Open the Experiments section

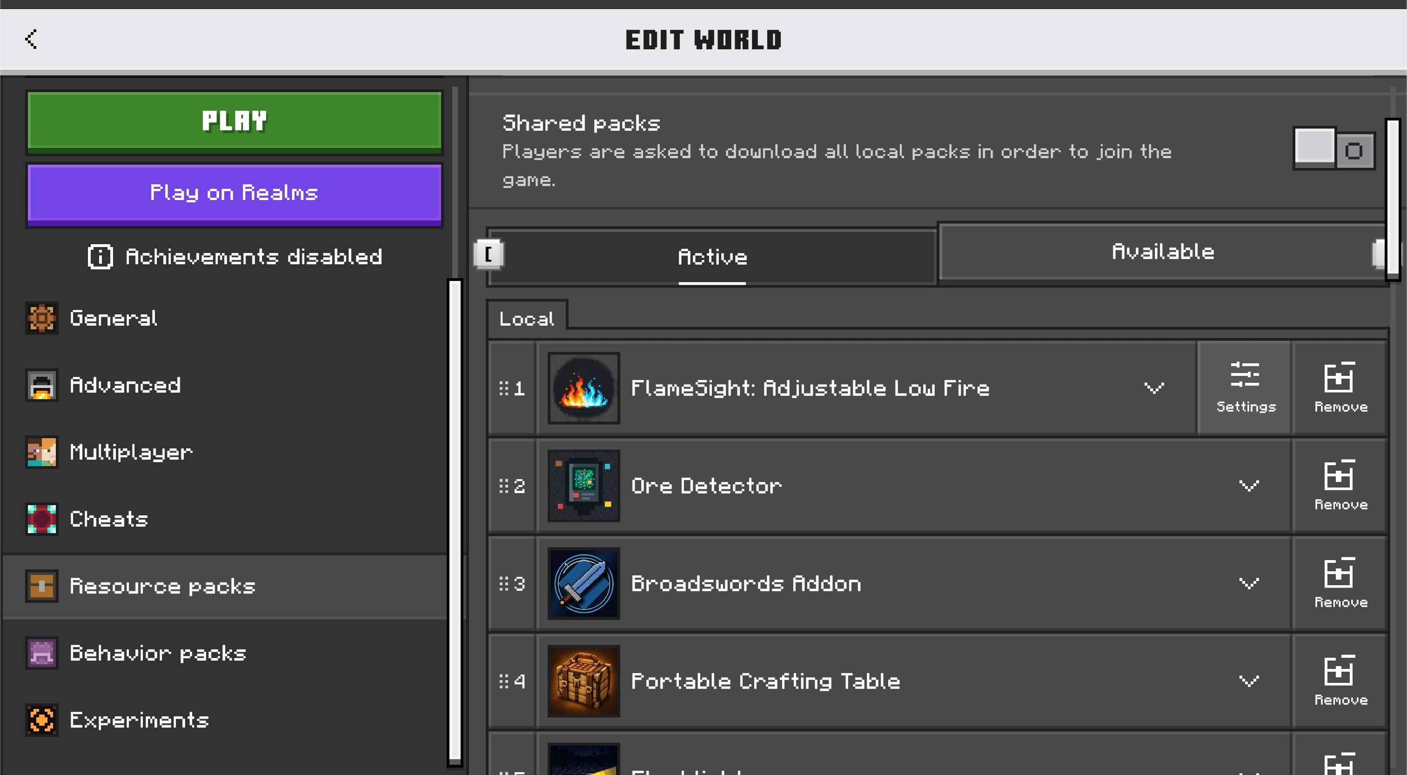tap(225, 720)
